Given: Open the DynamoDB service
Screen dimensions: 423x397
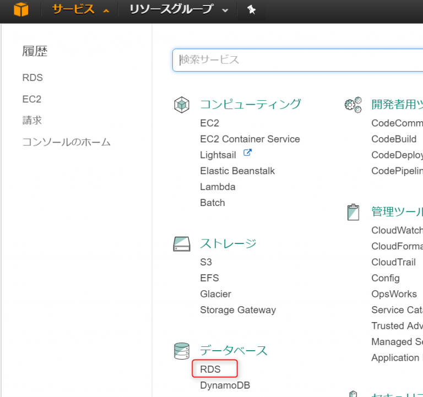Looking at the screenshot, I should (x=225, y=385).
